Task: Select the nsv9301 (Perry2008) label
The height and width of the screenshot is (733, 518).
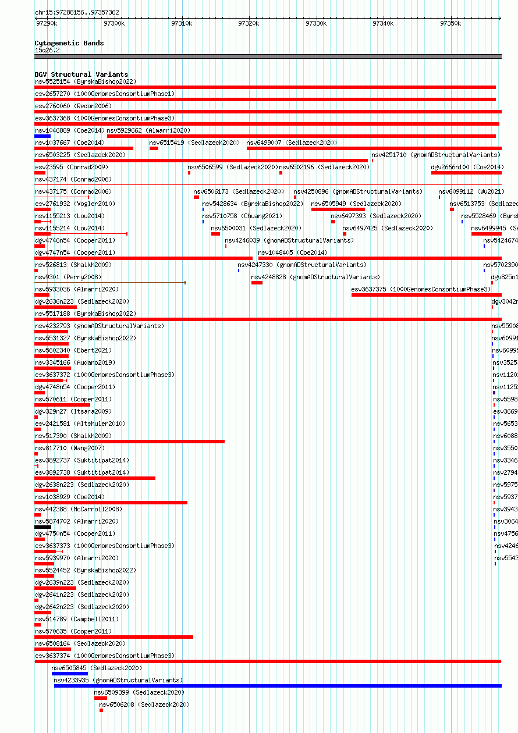Action: (68, 277)
